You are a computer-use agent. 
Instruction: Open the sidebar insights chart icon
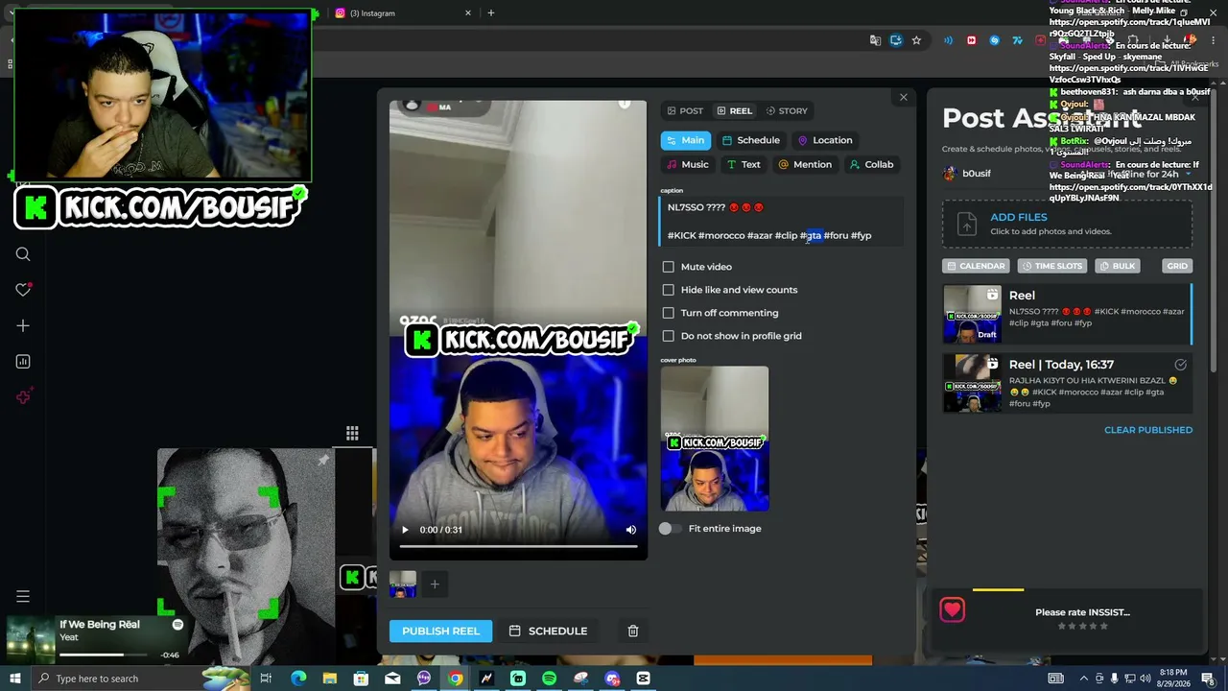click(x=23, y=362)
